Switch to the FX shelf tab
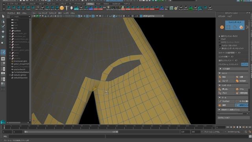 coord(70,4)
